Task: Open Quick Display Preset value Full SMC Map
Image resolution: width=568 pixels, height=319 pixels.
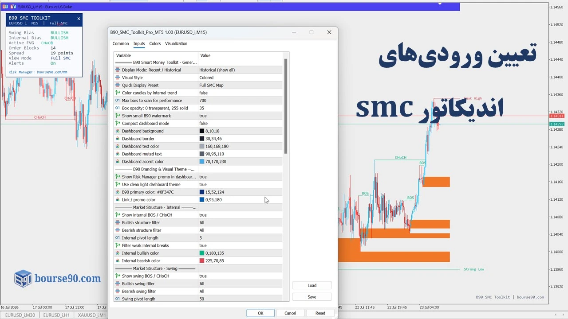Action: (x=240, y=85)
